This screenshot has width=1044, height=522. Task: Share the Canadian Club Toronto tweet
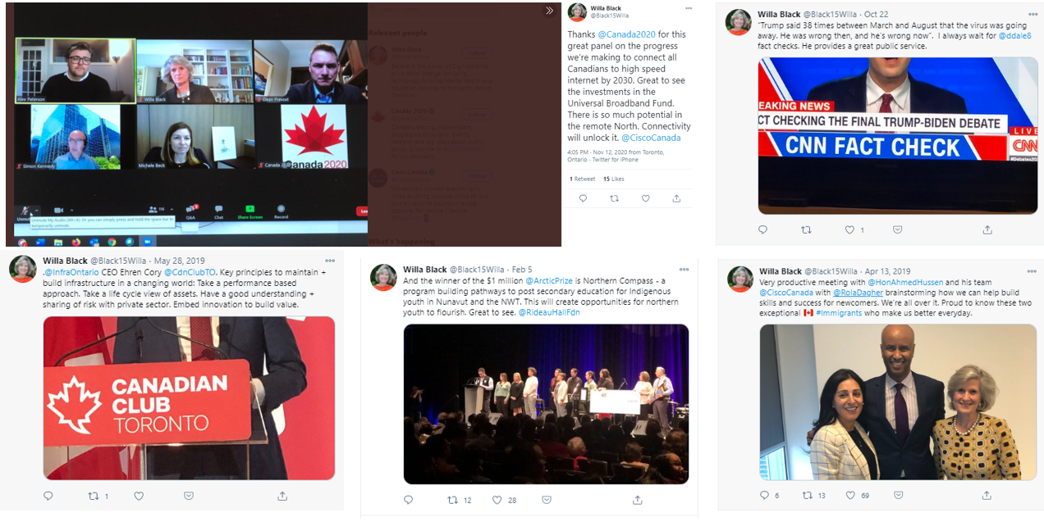point(282,496)
